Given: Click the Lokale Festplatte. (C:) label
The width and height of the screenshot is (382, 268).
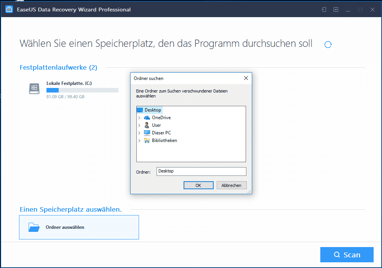Looking at the screenshot, I should coord(69,83).
